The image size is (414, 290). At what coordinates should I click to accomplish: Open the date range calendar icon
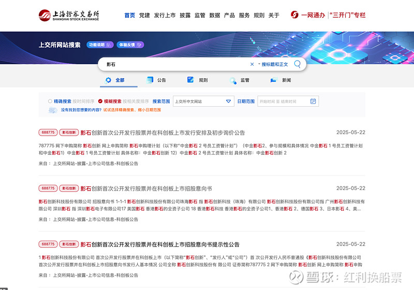(x=313, y=102)
